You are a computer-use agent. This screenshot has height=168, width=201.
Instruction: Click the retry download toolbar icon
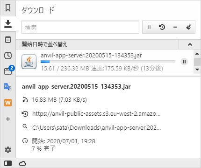coord(162,27)
